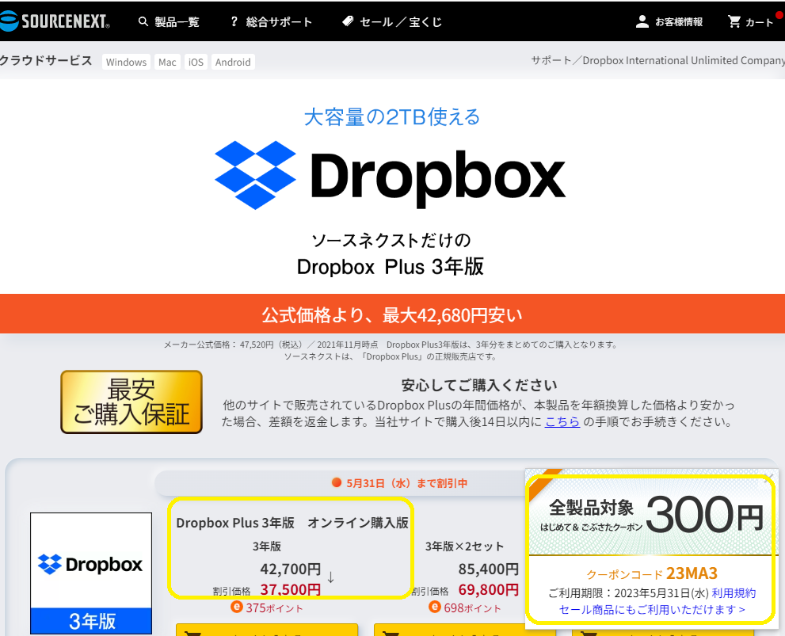Image resolution: width=785 pixels, height=636 pixels.
Task: Click the customer profile person icon
Action: [x=642, y=21]
